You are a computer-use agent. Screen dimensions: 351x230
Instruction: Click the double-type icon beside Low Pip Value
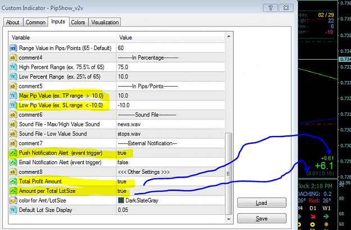(13, 105)
